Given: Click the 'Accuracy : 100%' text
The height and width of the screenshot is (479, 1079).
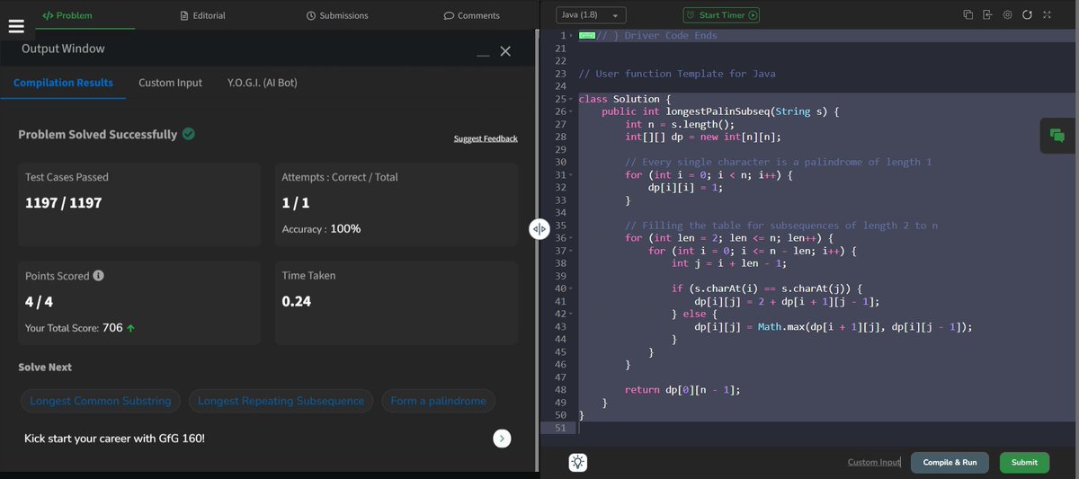Looking at the screenshot, I should (321, 229).
